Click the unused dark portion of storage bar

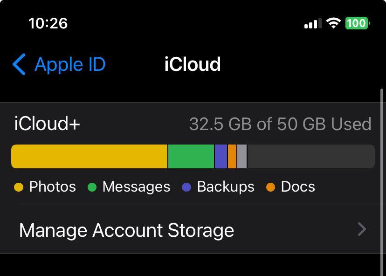(310, 156)
